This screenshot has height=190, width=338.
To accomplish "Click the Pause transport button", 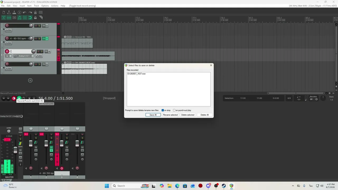I will [34, 98].
